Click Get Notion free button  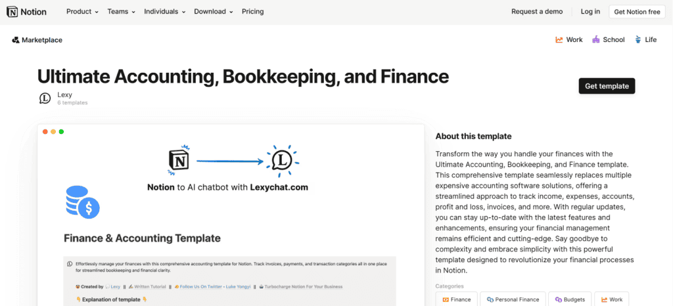pos(637,12)
